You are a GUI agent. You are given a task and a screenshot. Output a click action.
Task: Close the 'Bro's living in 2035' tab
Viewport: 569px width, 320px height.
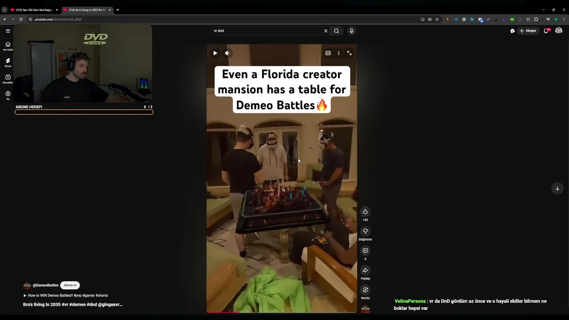tap(110, 10)
